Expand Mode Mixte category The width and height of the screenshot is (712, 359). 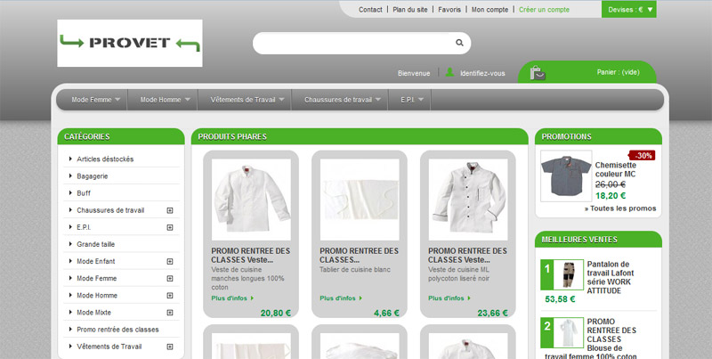click(x=170, y=313)
